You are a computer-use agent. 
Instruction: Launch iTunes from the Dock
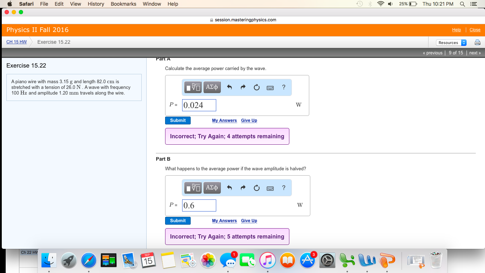coord(268,261)
